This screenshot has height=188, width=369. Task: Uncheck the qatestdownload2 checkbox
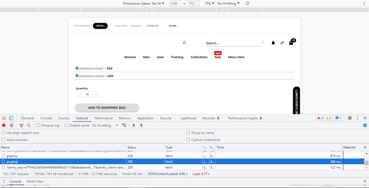(77, 76)
